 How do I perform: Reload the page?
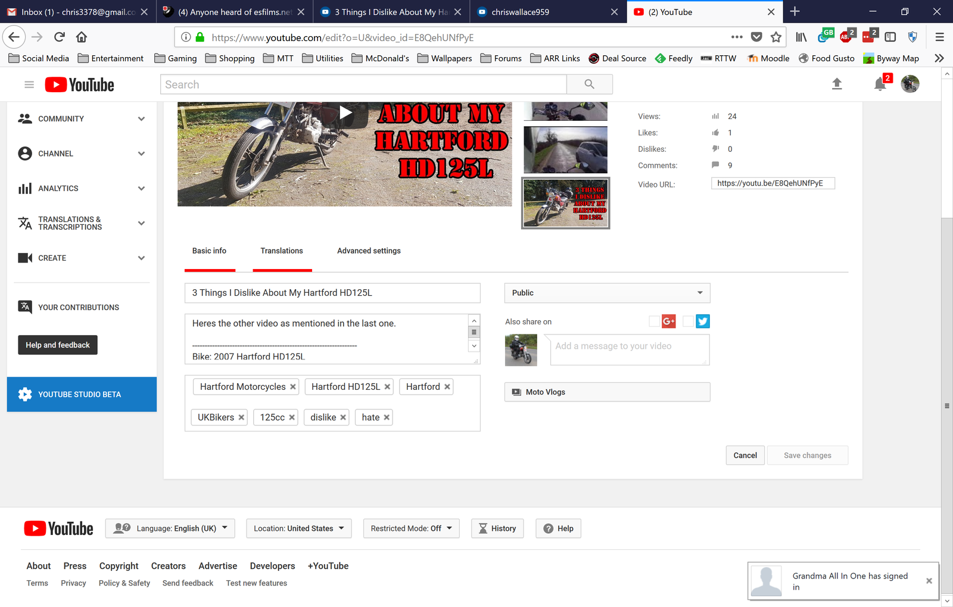[60, 37]
